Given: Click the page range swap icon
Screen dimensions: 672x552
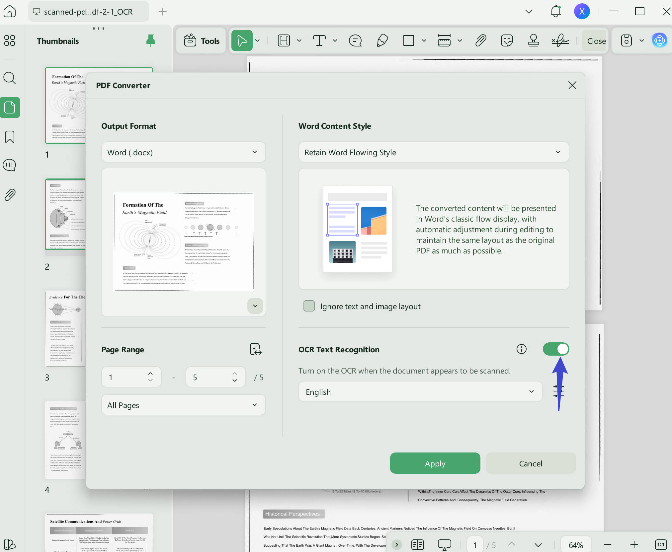Looking at the screenshot, I should (256, 349).
